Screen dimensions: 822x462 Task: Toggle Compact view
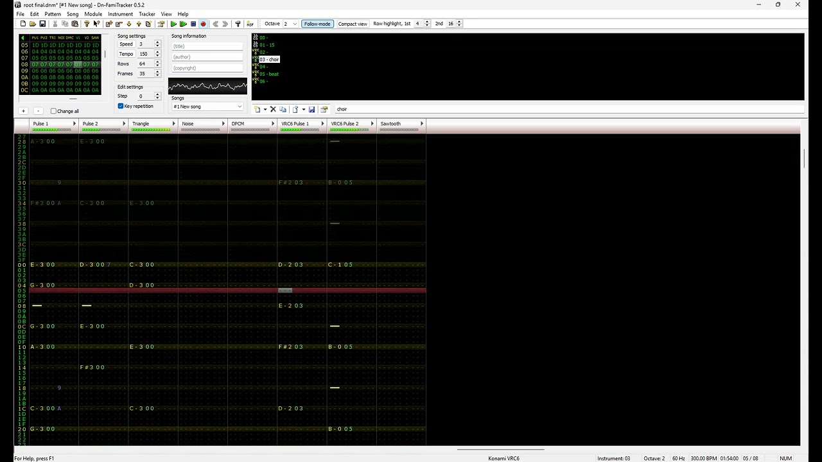[353, 24]
